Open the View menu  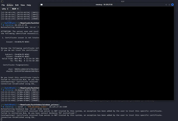[x=23, y=5]
